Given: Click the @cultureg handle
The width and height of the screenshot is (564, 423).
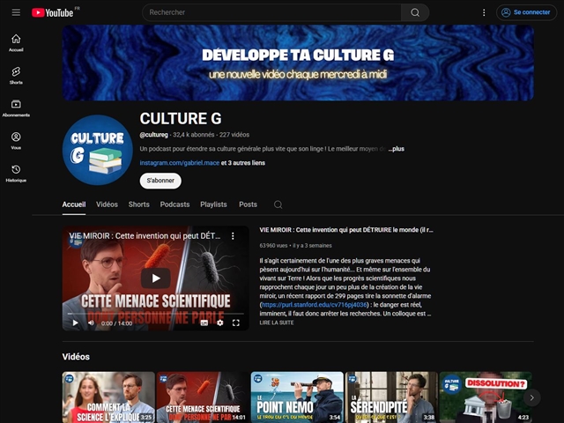Looking at the screenshot, I should coord(154,135).
